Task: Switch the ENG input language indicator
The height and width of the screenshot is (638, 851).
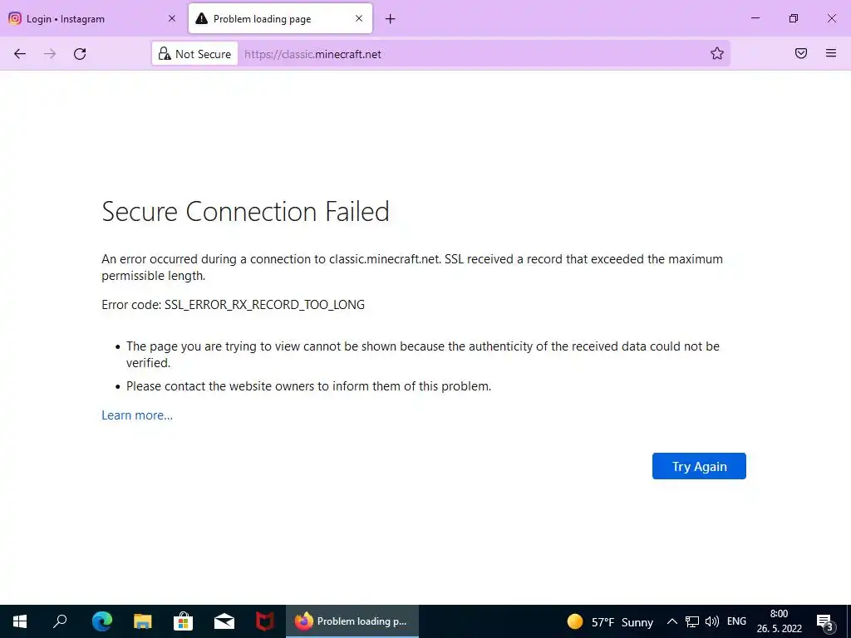Action: tap(736, 621)
